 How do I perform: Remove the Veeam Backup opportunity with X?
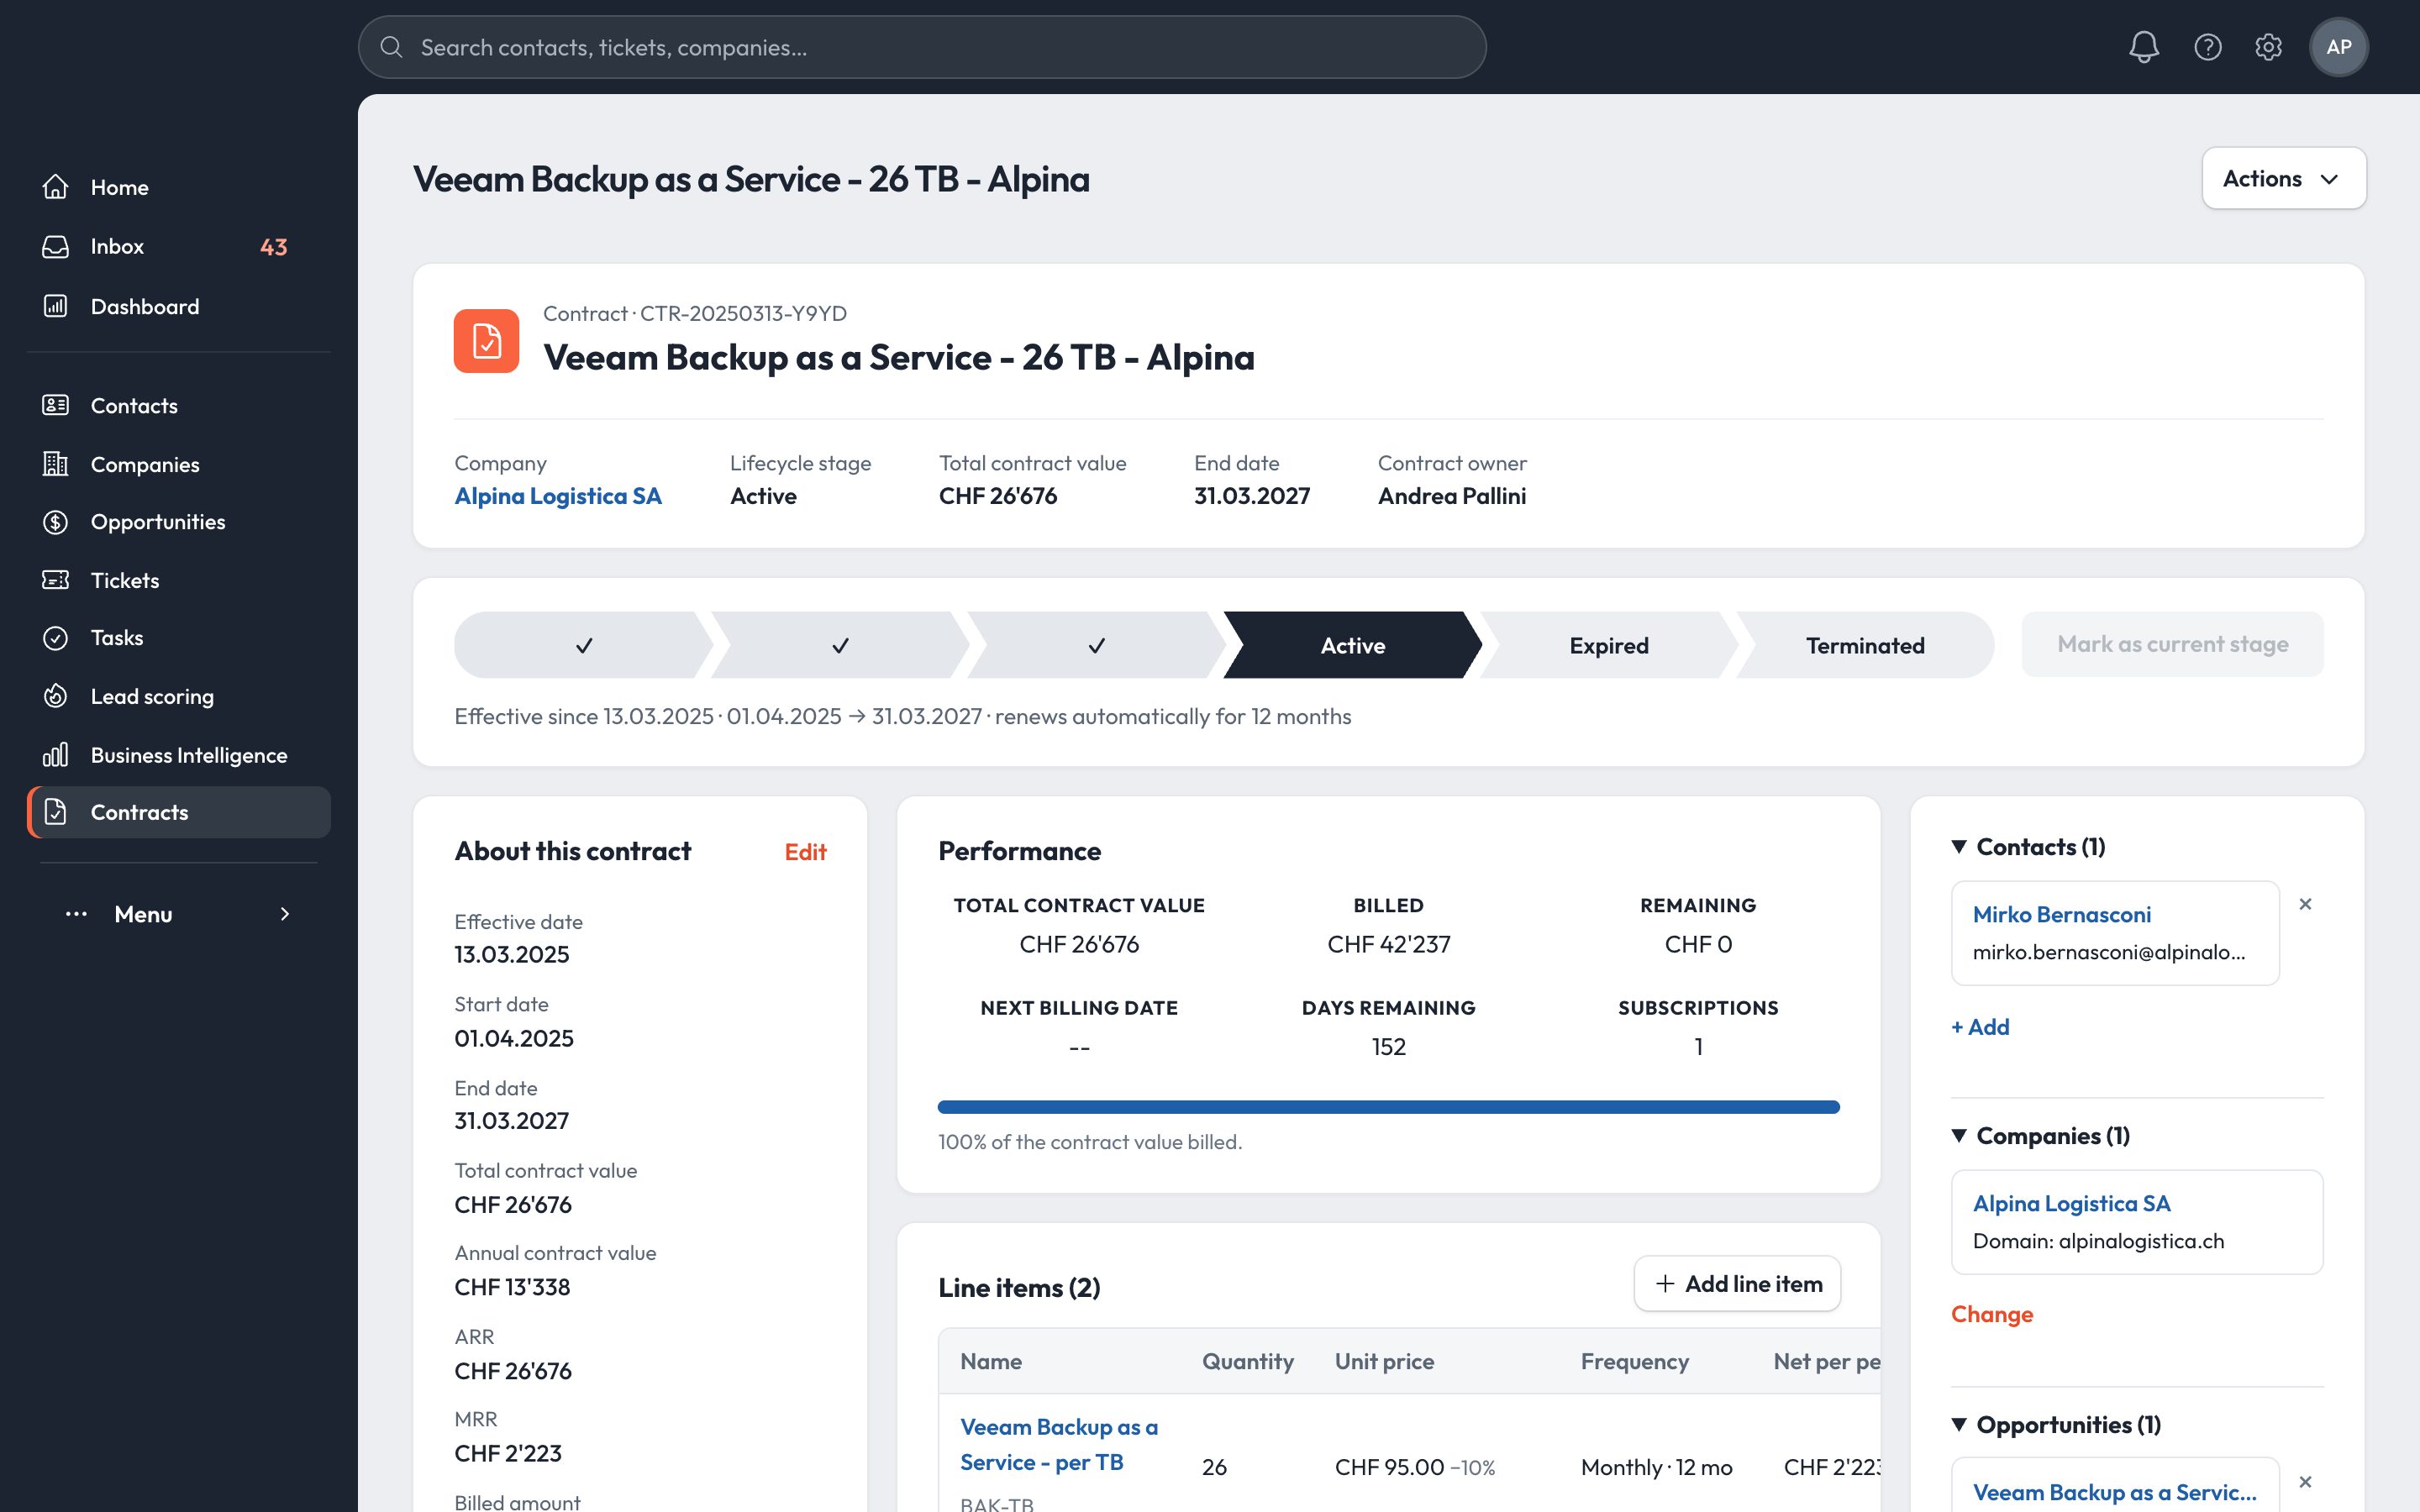2305,1482
